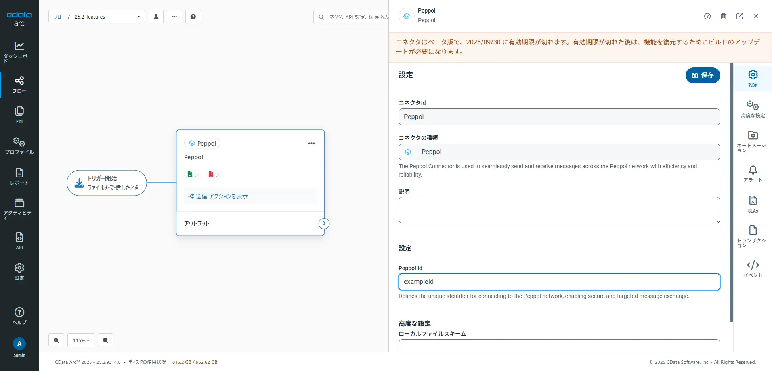Viewport: 772px width, 371px height.
Task: Show the send actions link on the Peppol node
Action: click(218, 196)
